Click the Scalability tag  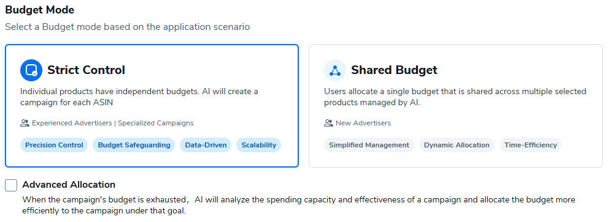pyautogui.click(x=259, y=145)
